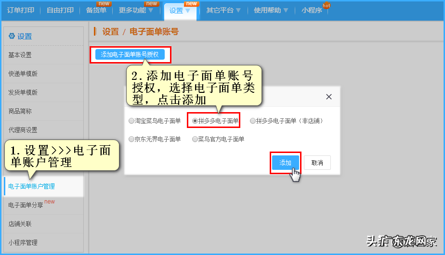The image size is (445, 255).
Task: Open 代理商设置 in the sidebar
Action: pos(44,130)
